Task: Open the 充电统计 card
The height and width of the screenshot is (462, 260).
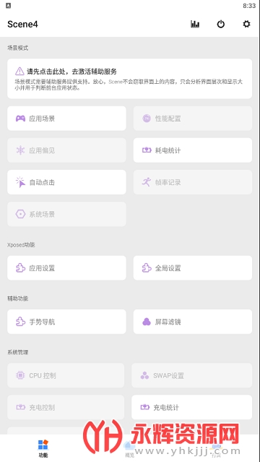Action: (191, 407)
